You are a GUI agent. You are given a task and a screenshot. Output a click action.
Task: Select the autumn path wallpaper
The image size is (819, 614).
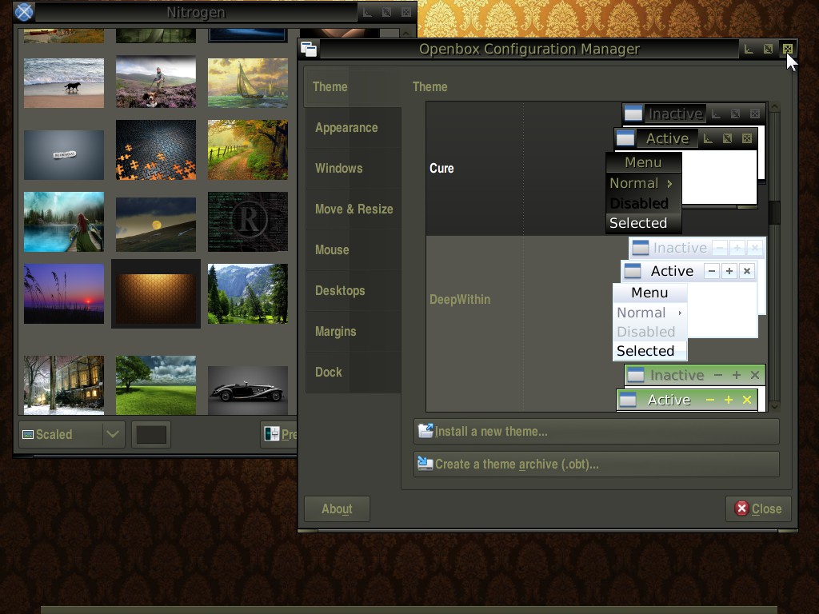(x=248, y=150)
